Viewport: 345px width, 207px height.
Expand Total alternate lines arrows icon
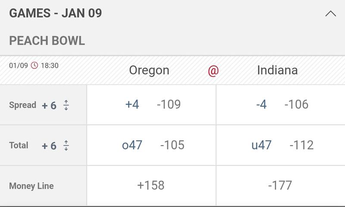[x=66, y=146]
